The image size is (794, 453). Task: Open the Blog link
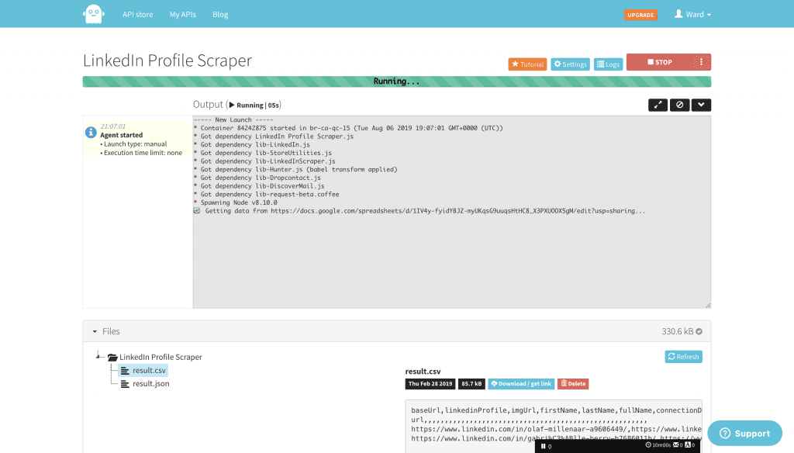(220, 14)
